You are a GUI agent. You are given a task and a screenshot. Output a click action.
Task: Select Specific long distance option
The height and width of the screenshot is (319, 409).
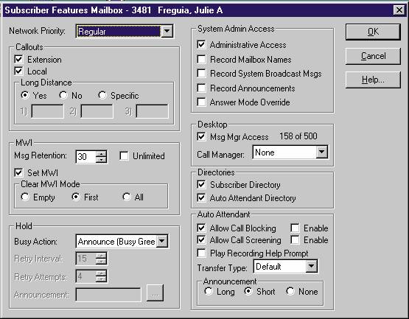(102, 95)
